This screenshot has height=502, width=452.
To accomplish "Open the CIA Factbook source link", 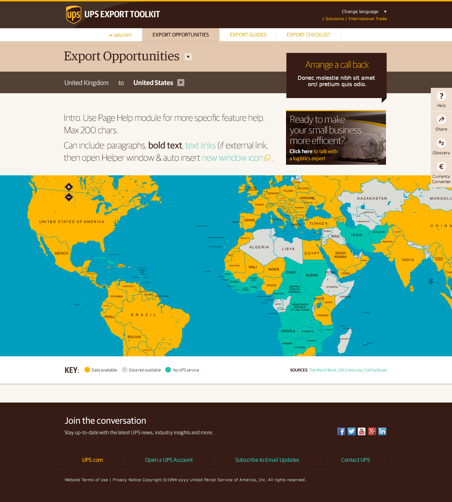I will (x=375, y=370).
